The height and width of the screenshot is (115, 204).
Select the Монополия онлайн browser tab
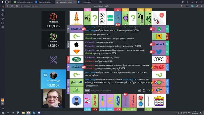click(66, 2)
